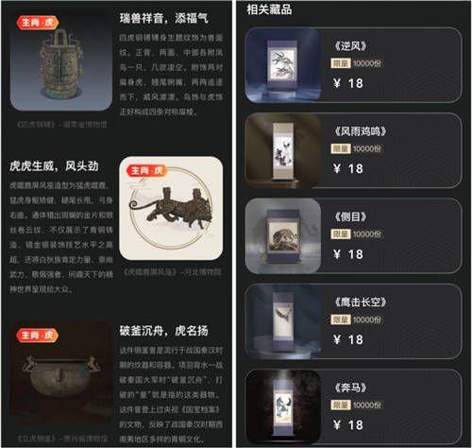Viewport: 472px width, 448px height.
Task: Tap the 限量 tag under 《鹰击长空》
Action: (341, 319)
